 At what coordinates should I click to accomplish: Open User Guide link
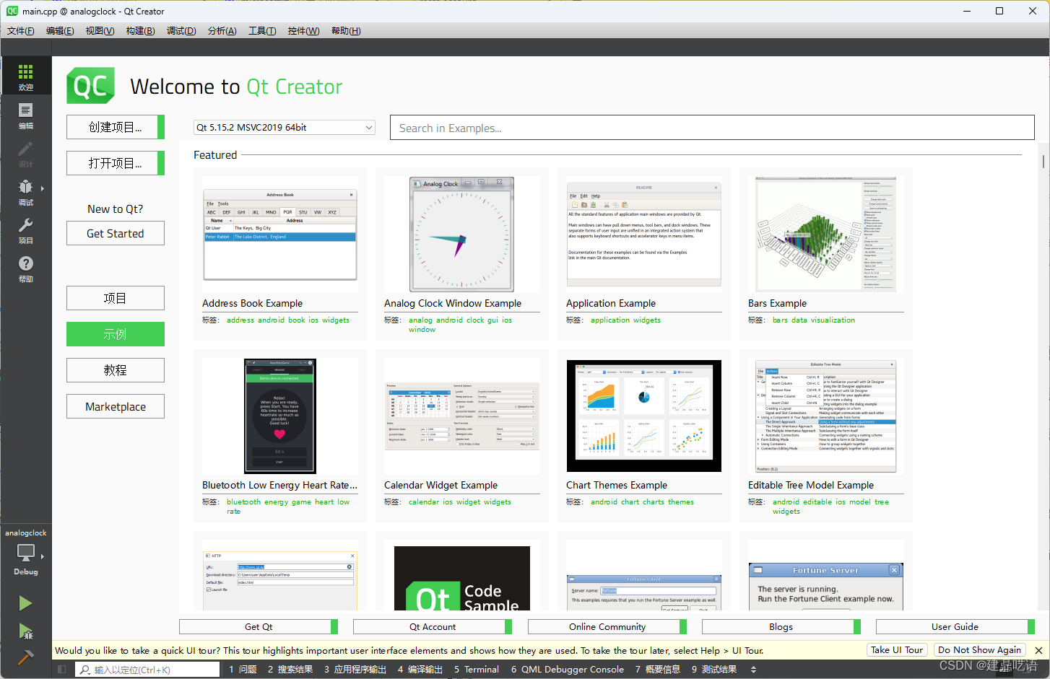click(955, 626)
